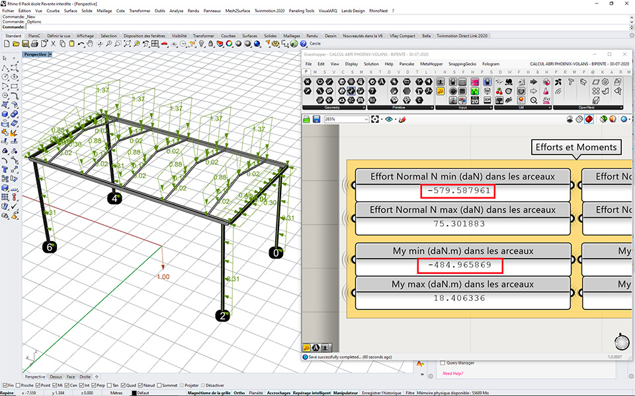Save the Rhino model with floppy icon
The width and height of the screenshot is (635, 396).
coord(26,44)
